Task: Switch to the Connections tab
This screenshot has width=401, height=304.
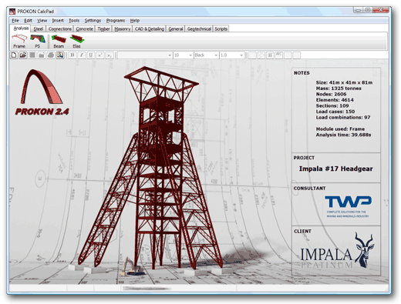Action: point(60,28)
